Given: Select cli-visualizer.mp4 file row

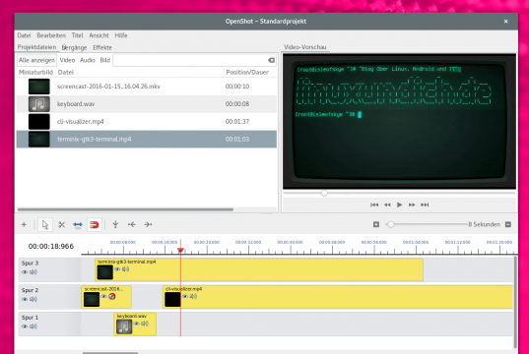Looking at the screenshot, I should click(x=147, y=122).
